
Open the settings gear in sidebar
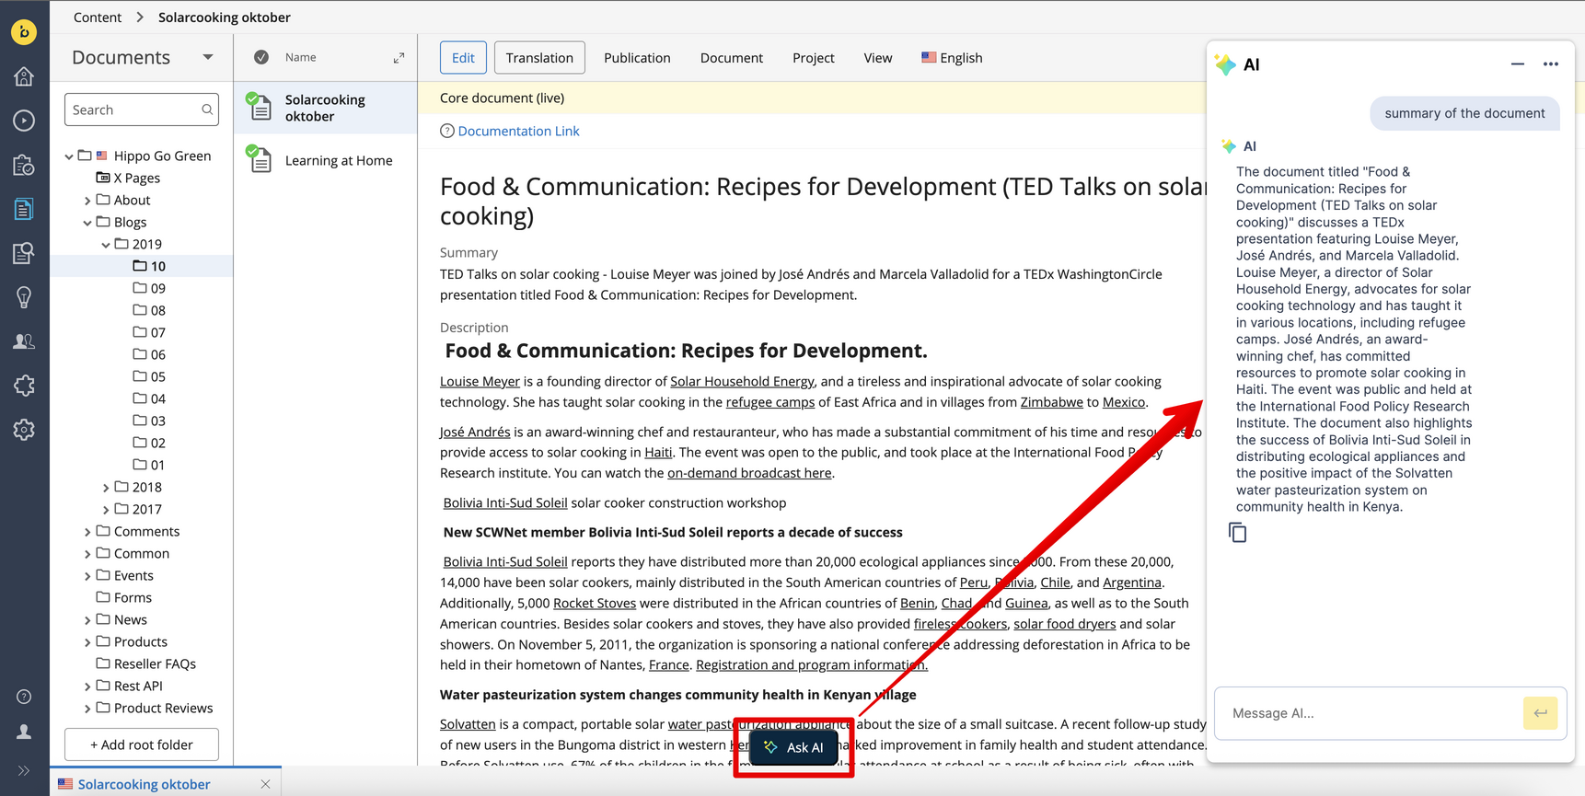(x=24, y=430)
